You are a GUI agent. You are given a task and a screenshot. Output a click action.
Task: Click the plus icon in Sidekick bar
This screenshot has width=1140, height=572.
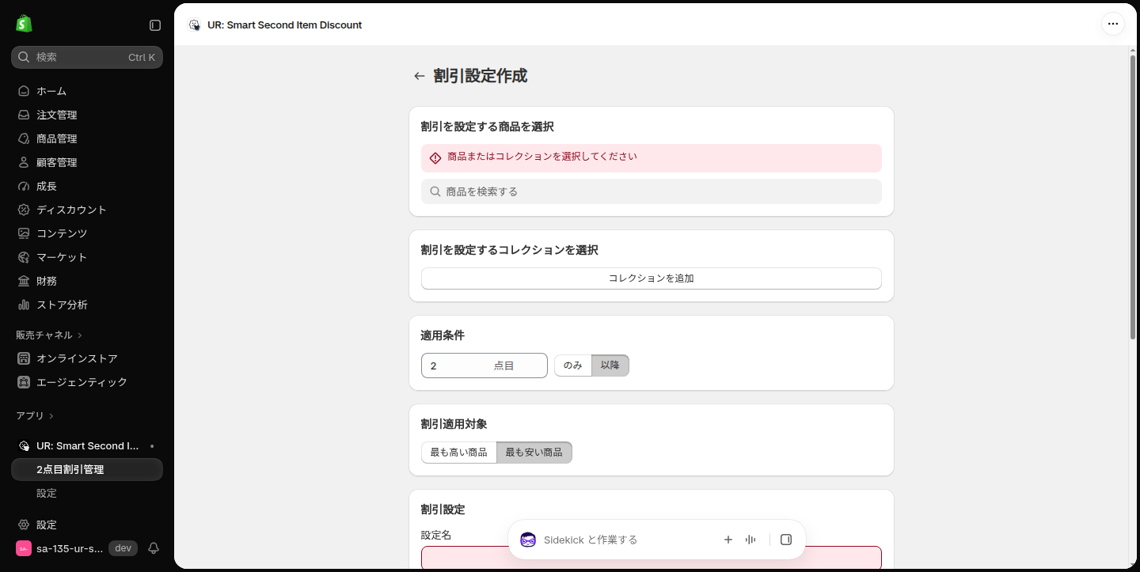pyautogui.click(x=728, y=540)
